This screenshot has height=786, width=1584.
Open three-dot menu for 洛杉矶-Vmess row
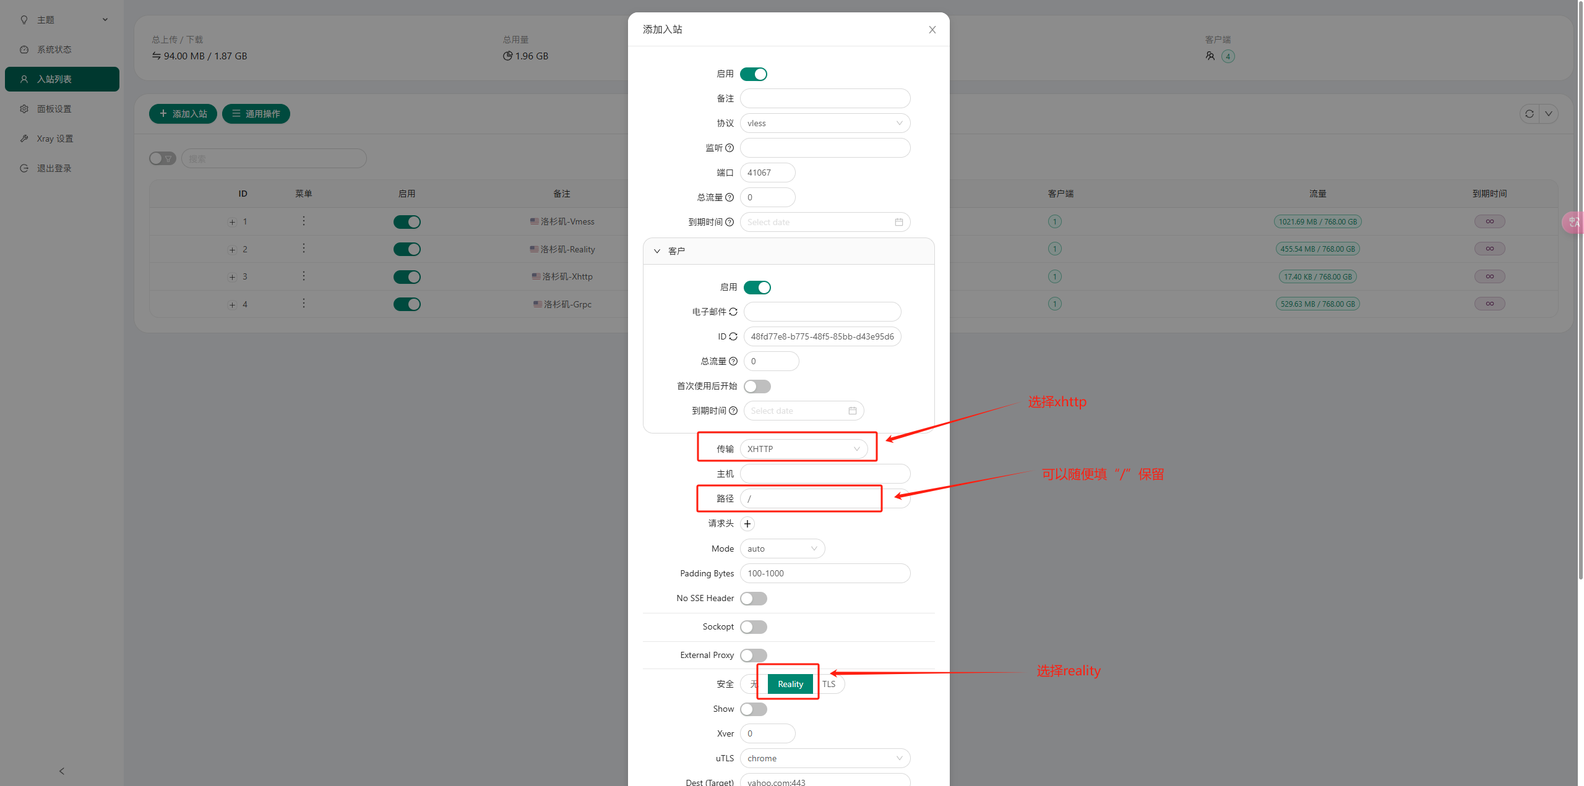(304, 221)
